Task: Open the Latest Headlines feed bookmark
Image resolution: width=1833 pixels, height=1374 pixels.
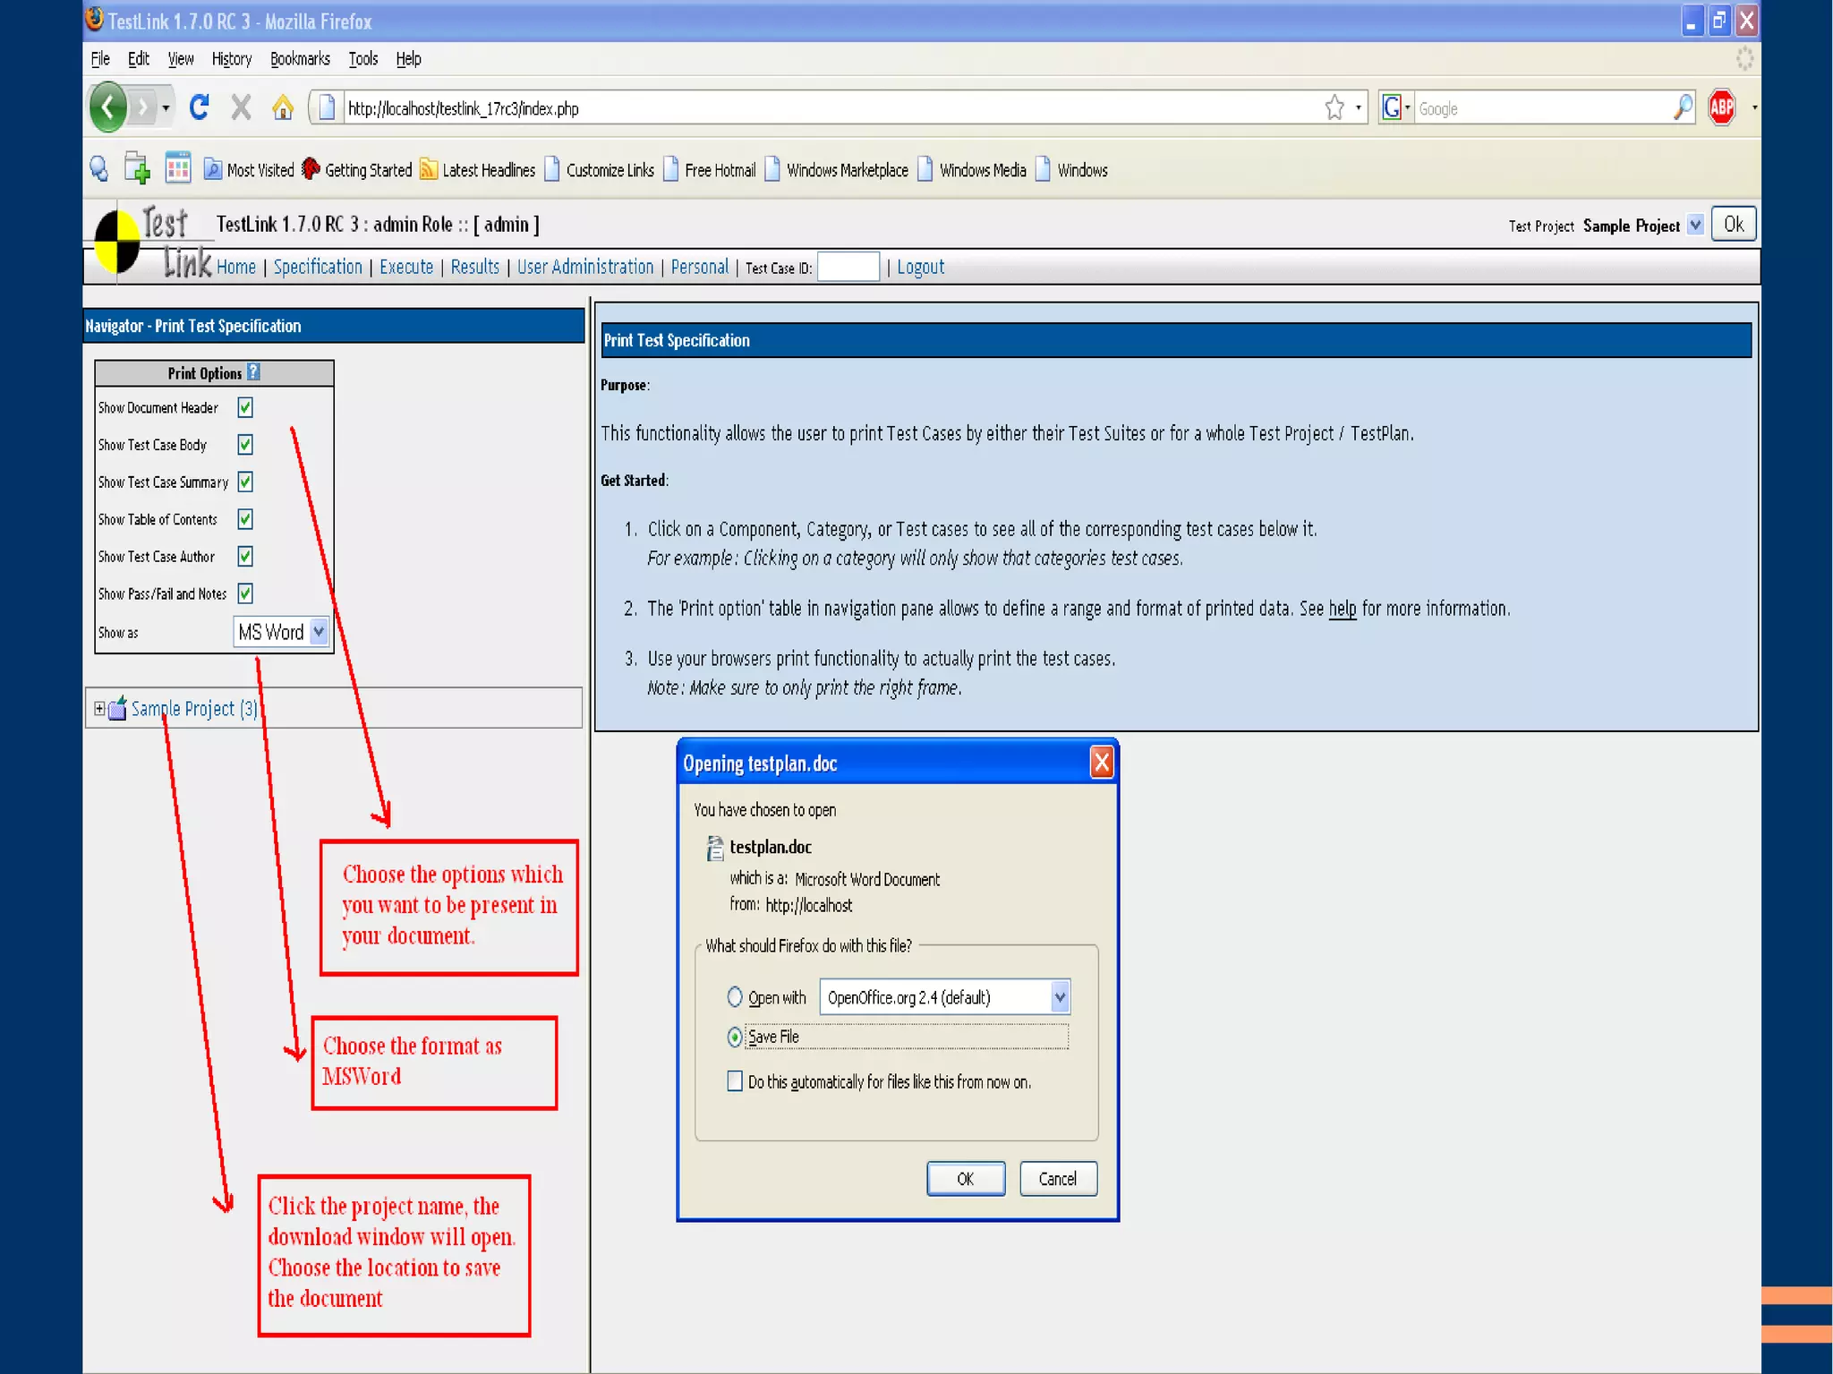Action: coord(477,169)
